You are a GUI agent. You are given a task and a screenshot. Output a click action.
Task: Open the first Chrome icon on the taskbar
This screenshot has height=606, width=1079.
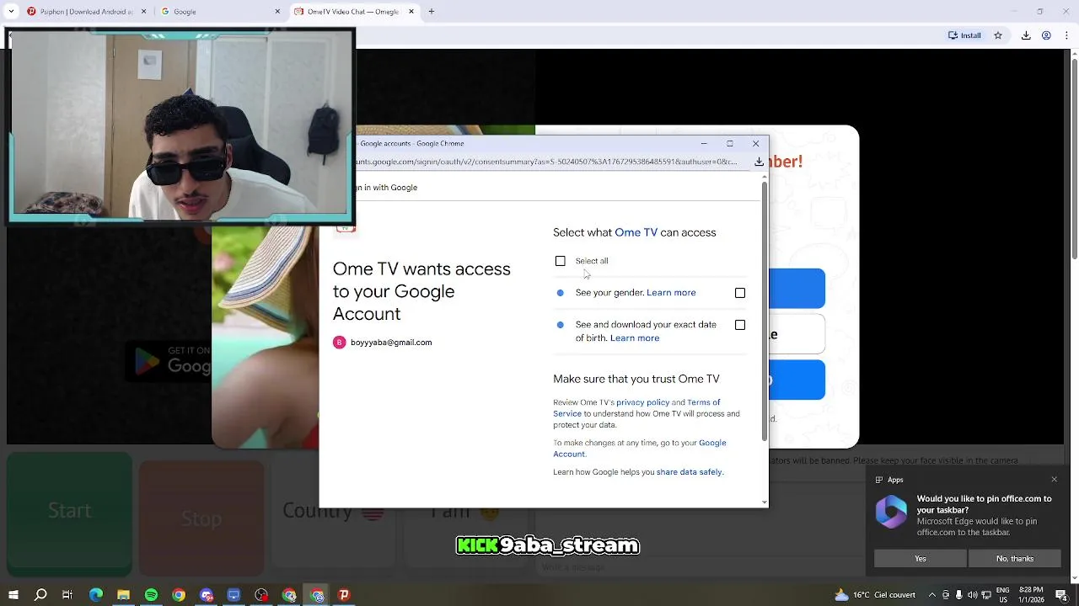coord(179,595)
